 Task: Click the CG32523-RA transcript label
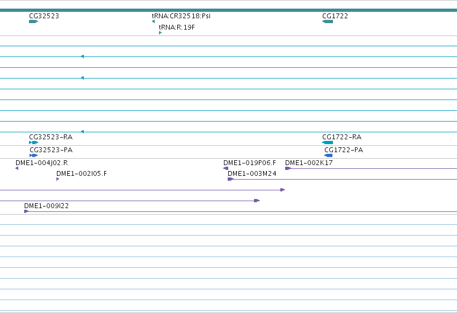(x=50, y=137)
